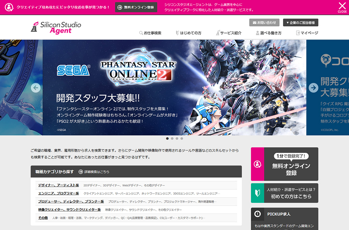349x230 pixels.
Task: Click the magnifier icon beside お仕事検索
Action: (141, 33)
